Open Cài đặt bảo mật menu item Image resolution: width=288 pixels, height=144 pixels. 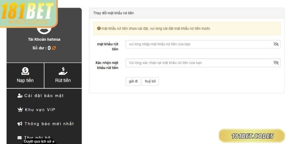point(40,96)
